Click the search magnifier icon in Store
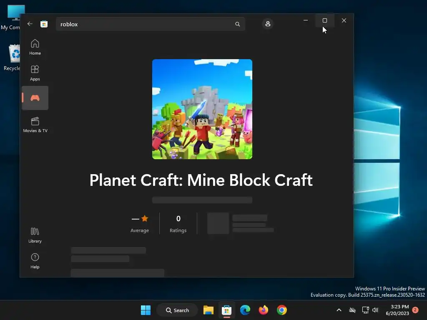Screen dimensions: 427x320 (237, 24)
